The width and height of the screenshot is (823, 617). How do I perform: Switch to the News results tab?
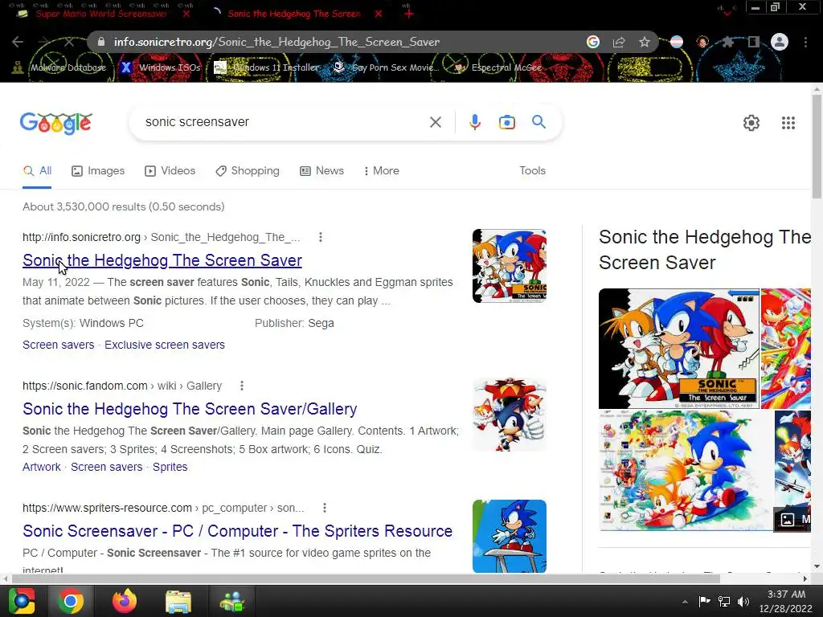[321, 171]
